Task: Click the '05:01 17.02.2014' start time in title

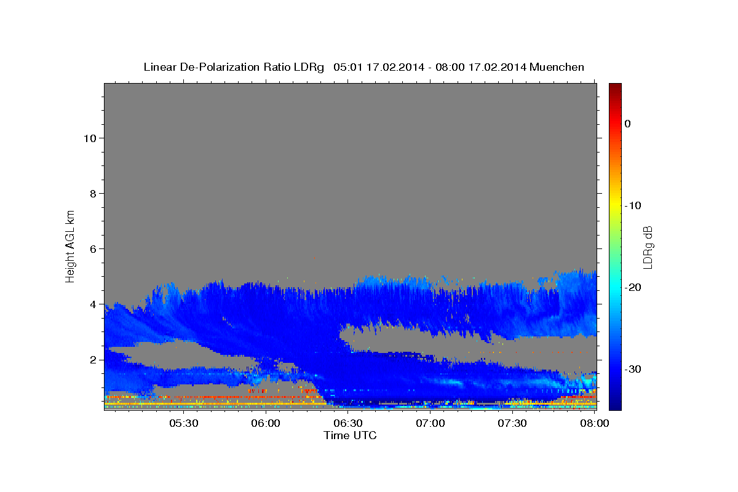Action: [x=379, y=67]
